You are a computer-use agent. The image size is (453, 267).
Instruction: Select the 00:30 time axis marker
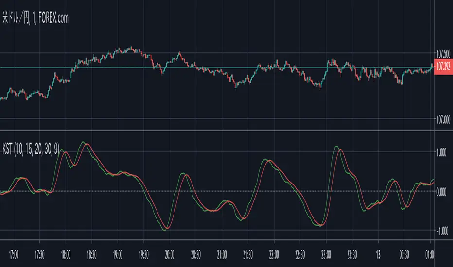(x=403, y=254)
